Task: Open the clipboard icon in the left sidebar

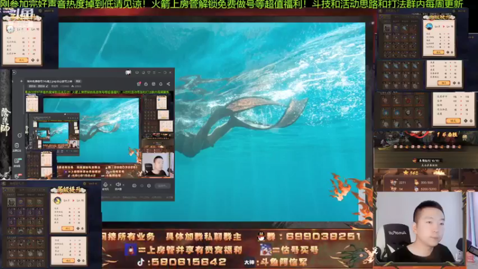Action: (x=17, y=145)
